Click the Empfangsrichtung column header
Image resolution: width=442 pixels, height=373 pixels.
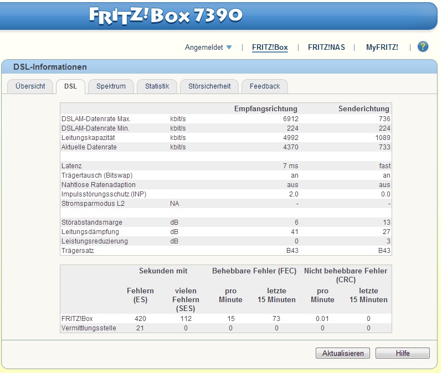coord(265,108)
